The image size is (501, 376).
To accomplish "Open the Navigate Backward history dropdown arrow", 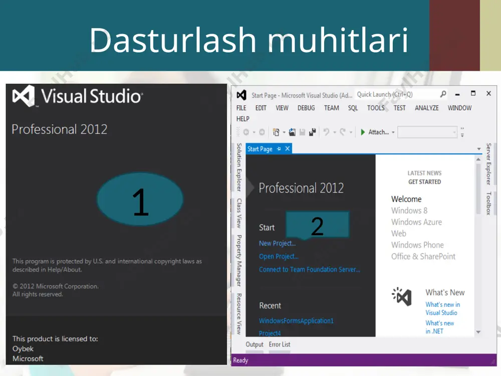I will (x=254, y=132).
